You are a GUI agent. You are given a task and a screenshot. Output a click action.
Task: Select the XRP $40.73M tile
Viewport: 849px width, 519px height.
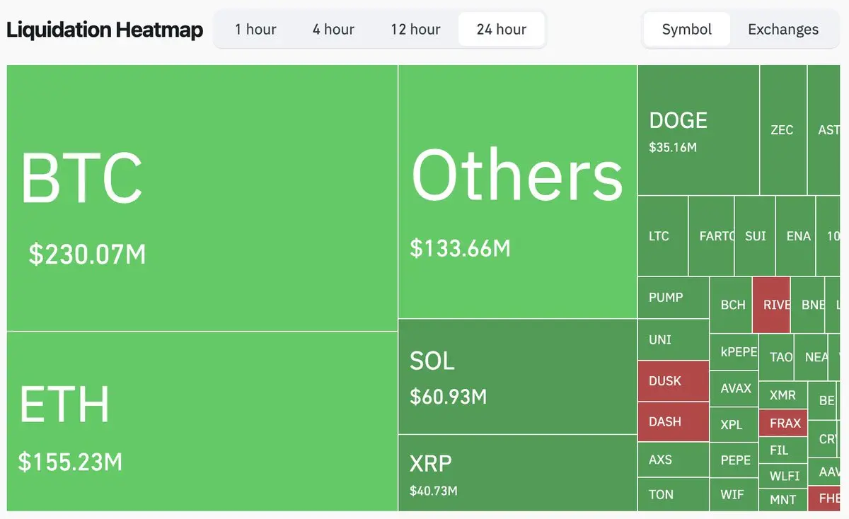point(518,473)
